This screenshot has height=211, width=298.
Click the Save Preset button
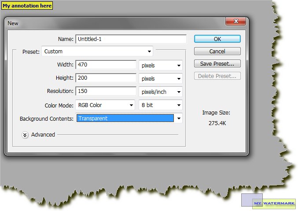click(217, 64)
